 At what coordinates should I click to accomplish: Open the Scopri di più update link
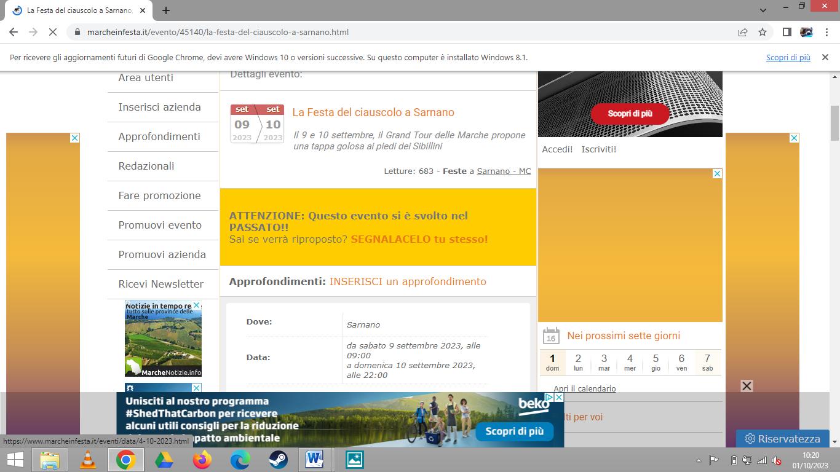point(788,57)
